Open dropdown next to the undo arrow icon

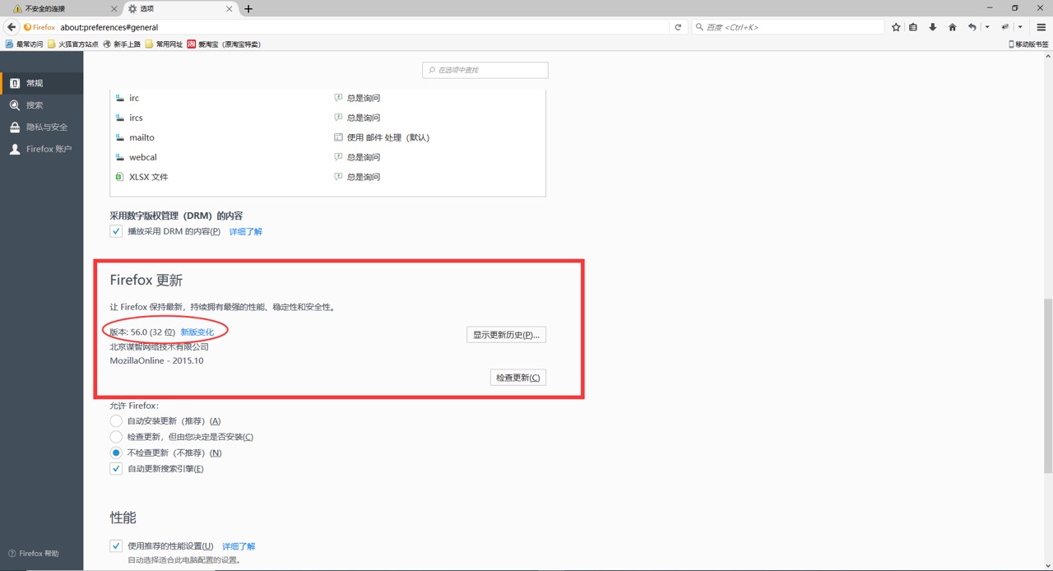point(986,27)
